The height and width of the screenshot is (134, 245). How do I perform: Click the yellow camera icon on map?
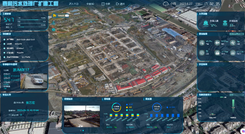(x=55, y=15)
